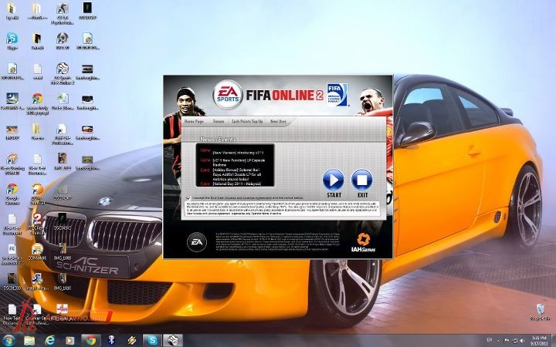Go to the New User tab

278,122
